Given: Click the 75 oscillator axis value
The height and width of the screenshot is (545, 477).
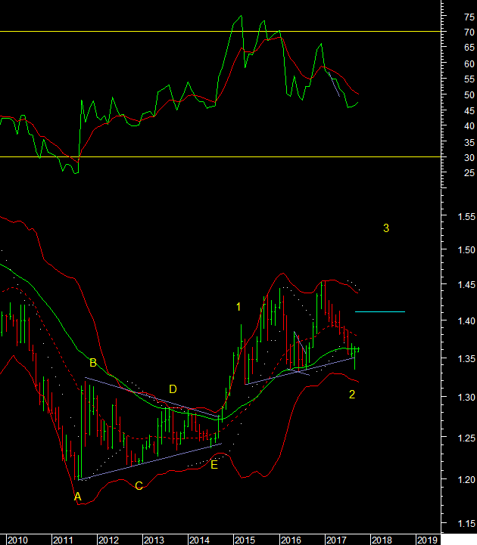Looking at the screenshot, I should [469, 17].
